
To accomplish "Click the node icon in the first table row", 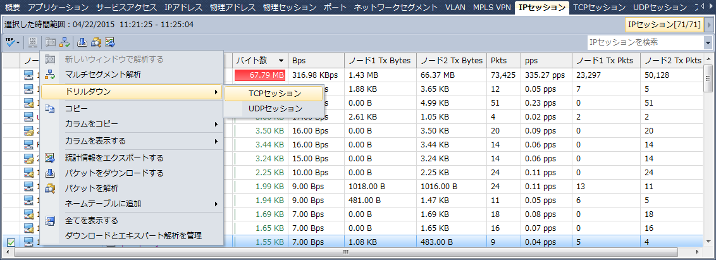I will (x=29, y=75).
